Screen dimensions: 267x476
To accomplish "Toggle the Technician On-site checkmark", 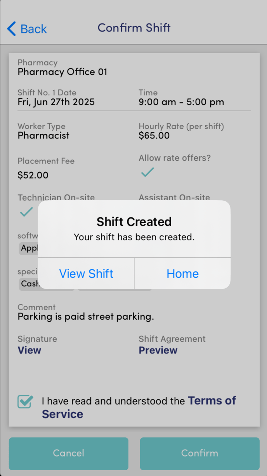I will tap(26, 212).
